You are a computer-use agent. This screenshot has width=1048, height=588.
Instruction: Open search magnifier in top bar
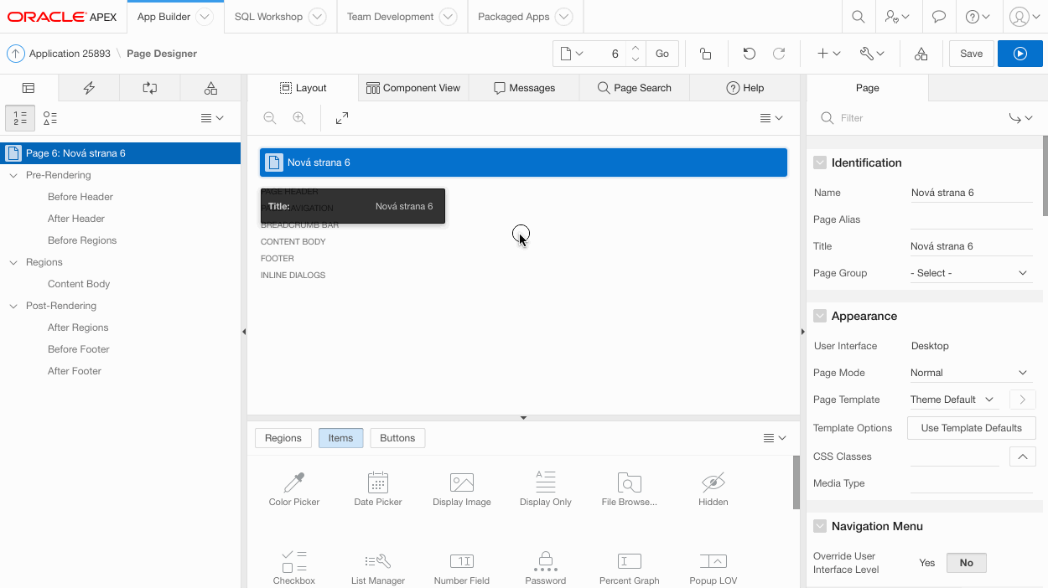click(858, 17)
